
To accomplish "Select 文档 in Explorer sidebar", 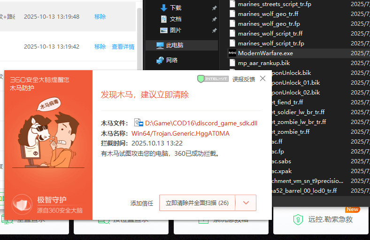I will pyautogui.click(x=176, y=19).
